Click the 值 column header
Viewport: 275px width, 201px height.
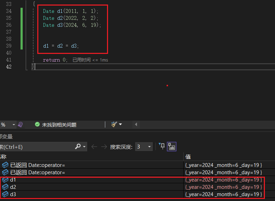pos(188,156)
